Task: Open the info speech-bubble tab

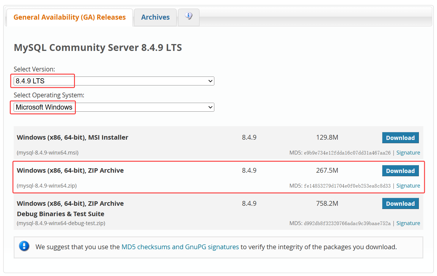Action: click(x=188, y=17)
